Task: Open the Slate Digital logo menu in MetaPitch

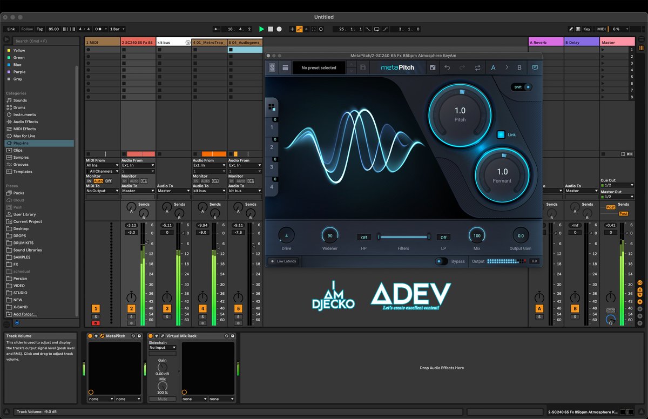Action: (x=272, y=67)
